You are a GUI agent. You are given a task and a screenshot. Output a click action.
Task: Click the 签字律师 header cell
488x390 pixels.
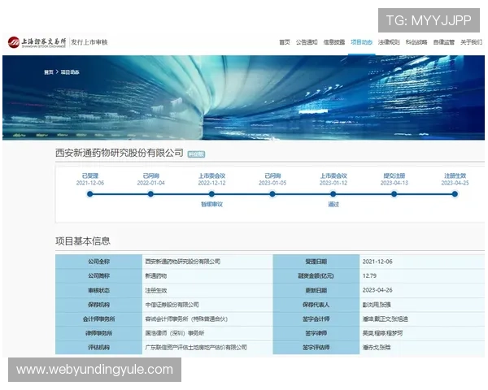click(x=316, y=333)
